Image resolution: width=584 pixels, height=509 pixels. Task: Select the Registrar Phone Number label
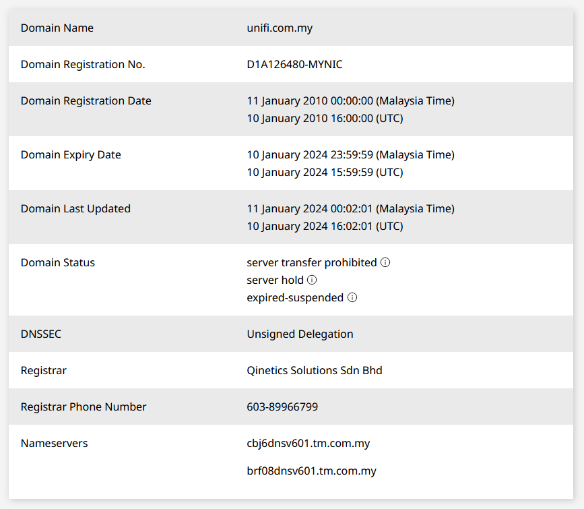point(84,407)
